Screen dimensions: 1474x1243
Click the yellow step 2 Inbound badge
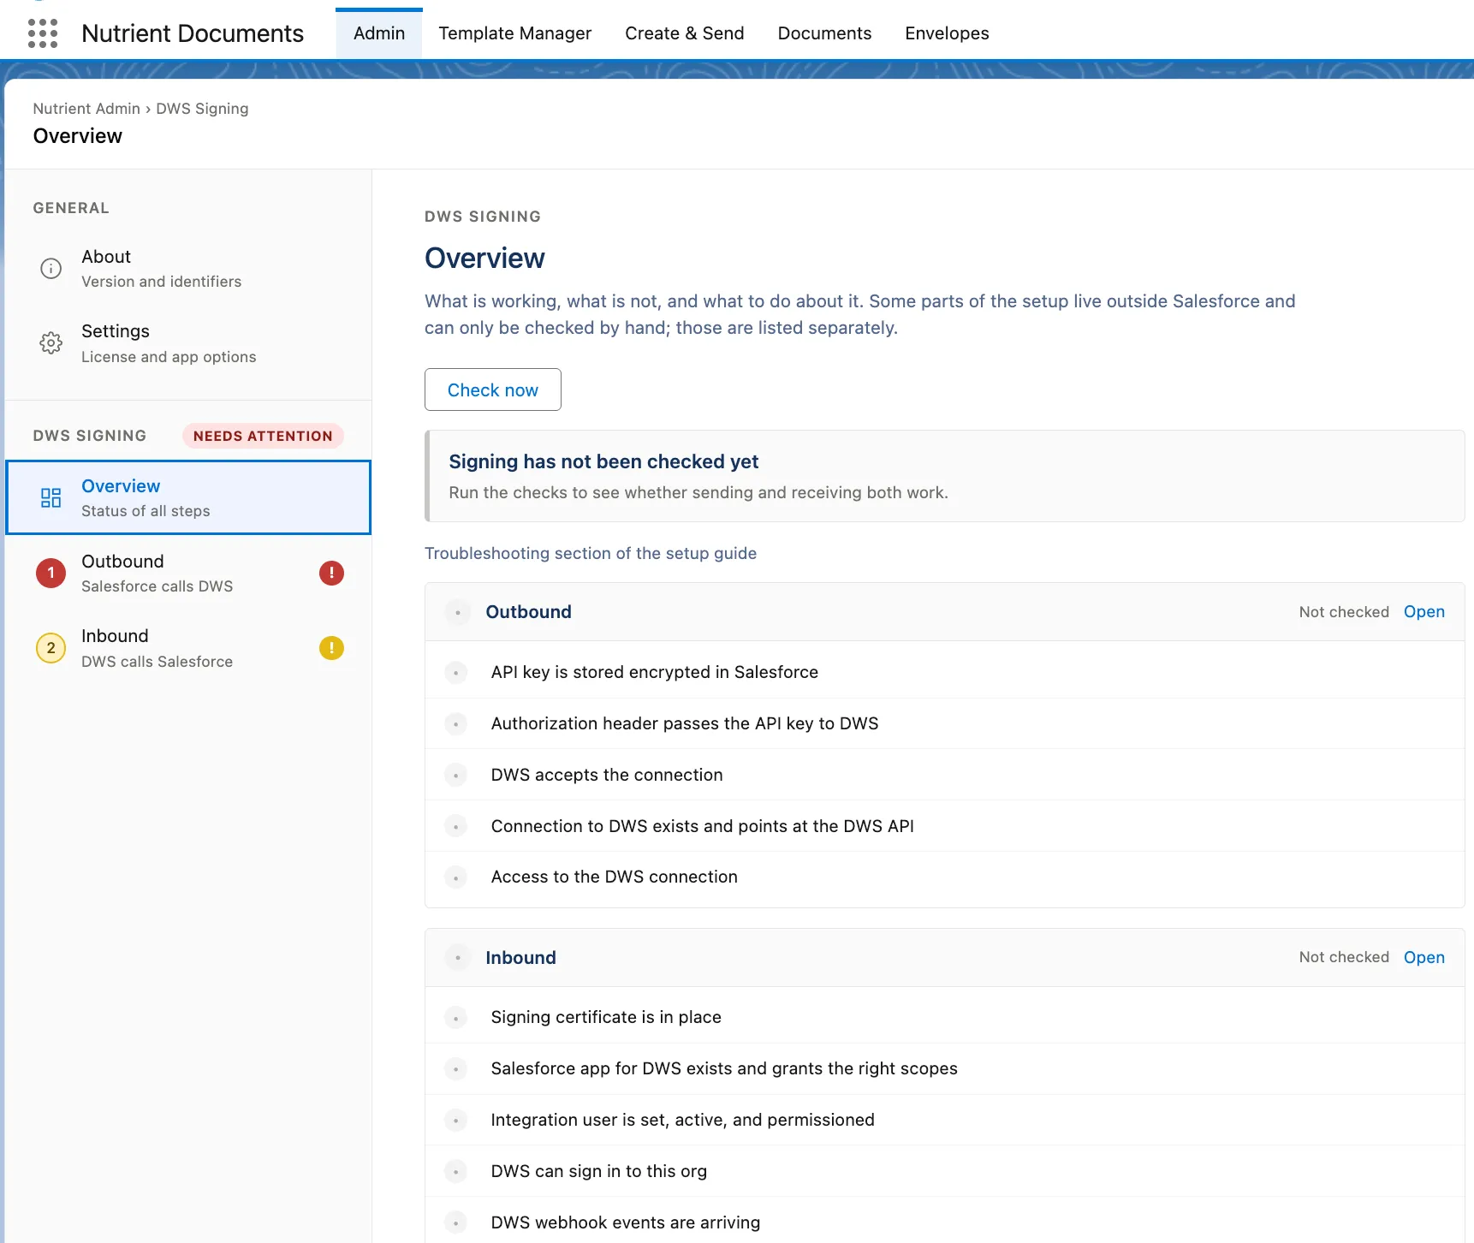(51, 648)
